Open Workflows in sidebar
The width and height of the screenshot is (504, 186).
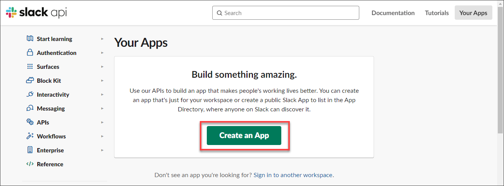click(51, 136)
